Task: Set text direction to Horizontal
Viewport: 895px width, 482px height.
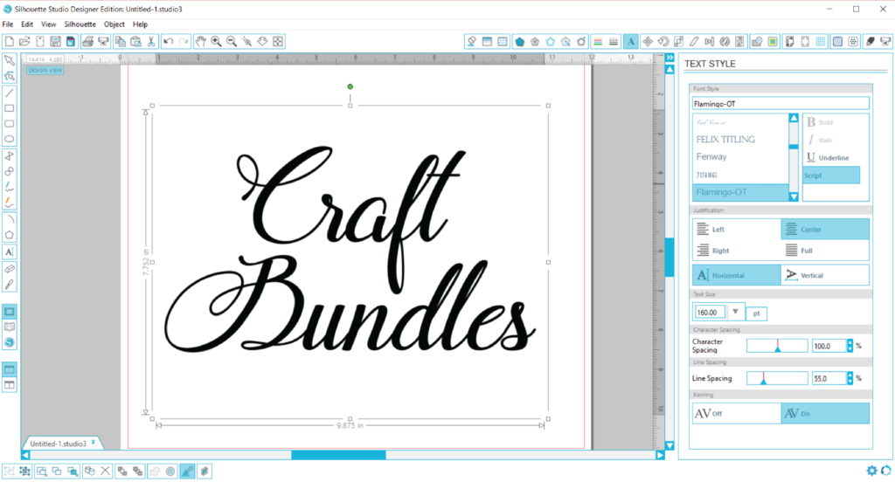Action: [x=736, y=276]
